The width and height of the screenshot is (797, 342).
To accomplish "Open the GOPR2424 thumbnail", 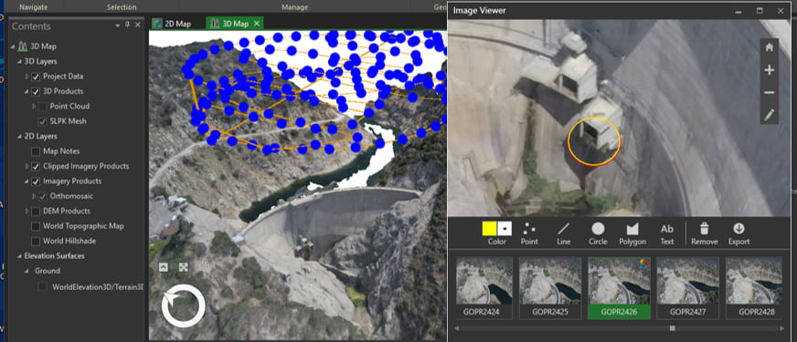I will point(484,287).
